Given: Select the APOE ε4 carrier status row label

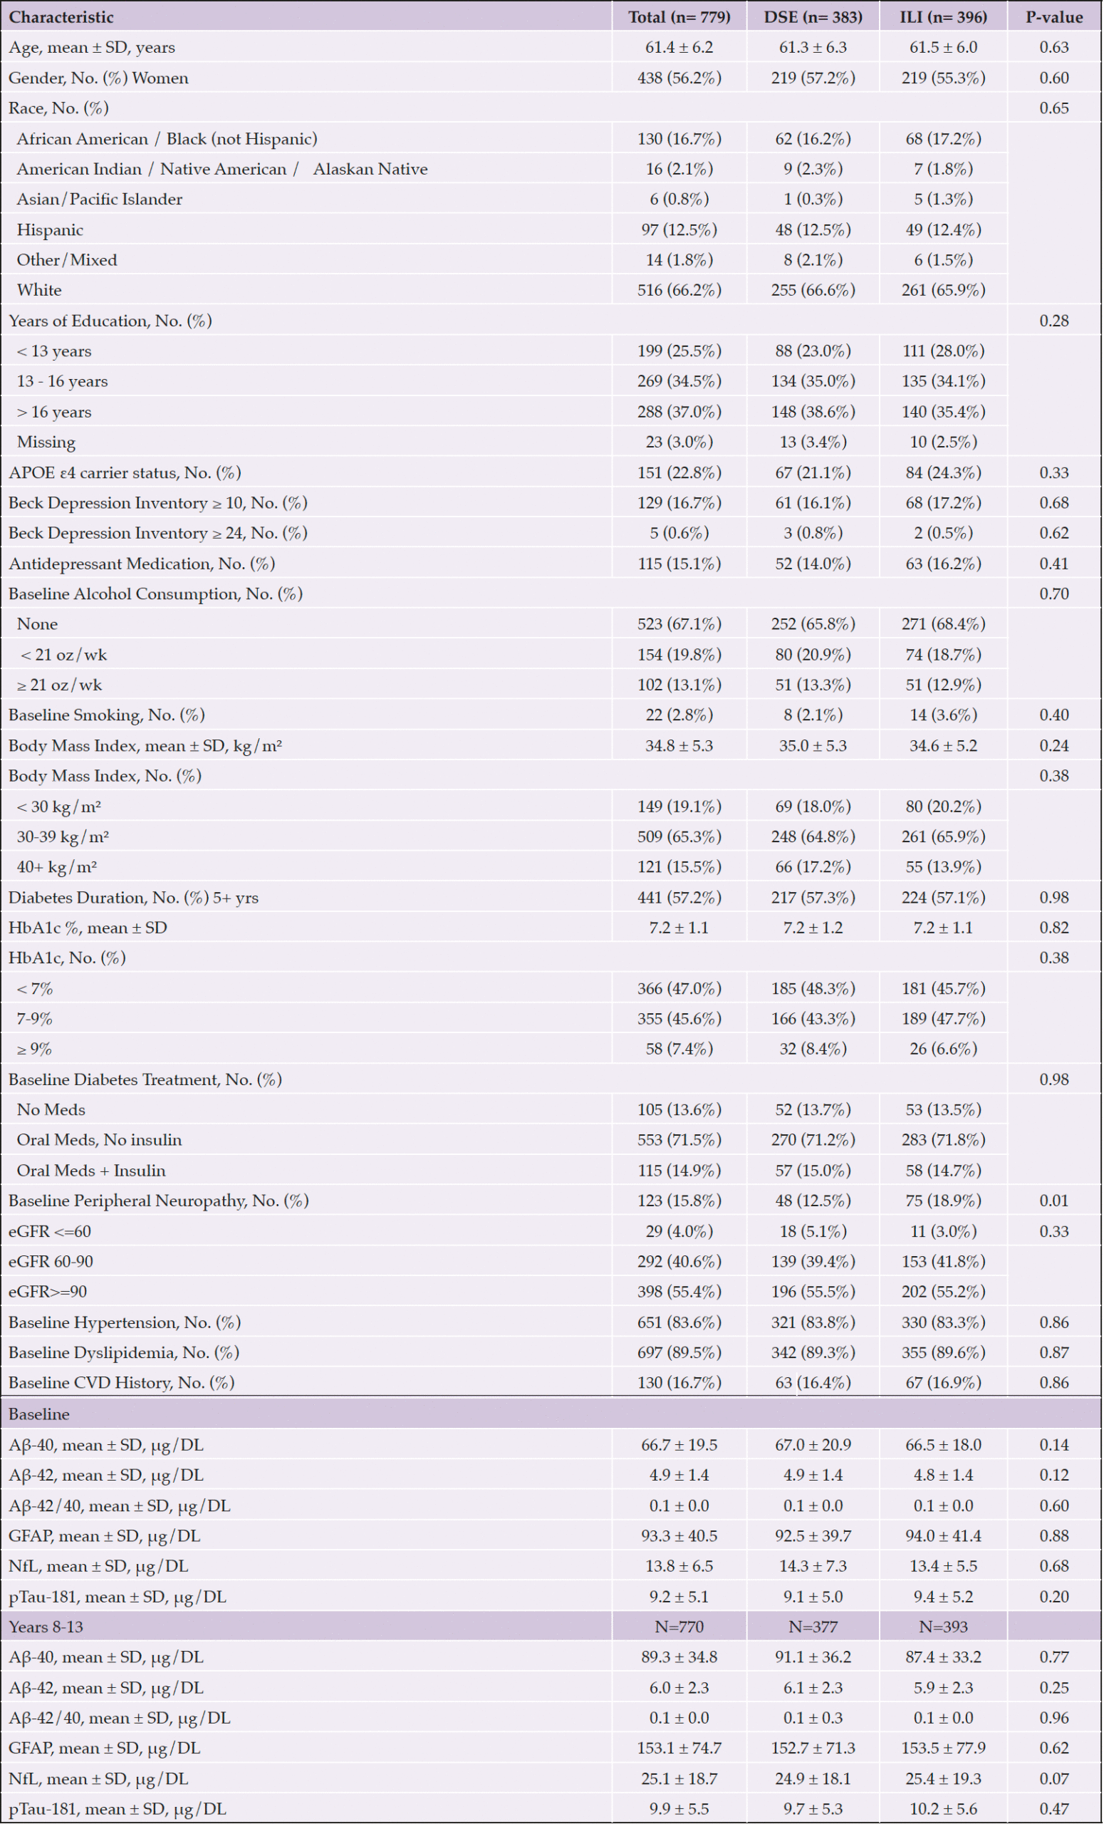Looking at the screenshot, I should [x=125, y=472].
